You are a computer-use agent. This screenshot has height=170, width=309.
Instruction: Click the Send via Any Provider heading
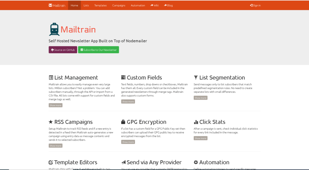[x=154, y=162]
